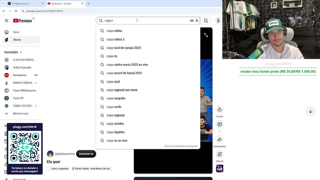The image size is (320, 180).
Task: Remix the Short
Action: pyautogui.click(x=219, y=154)
